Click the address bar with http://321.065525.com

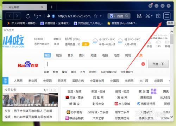(x=74, y=16)
